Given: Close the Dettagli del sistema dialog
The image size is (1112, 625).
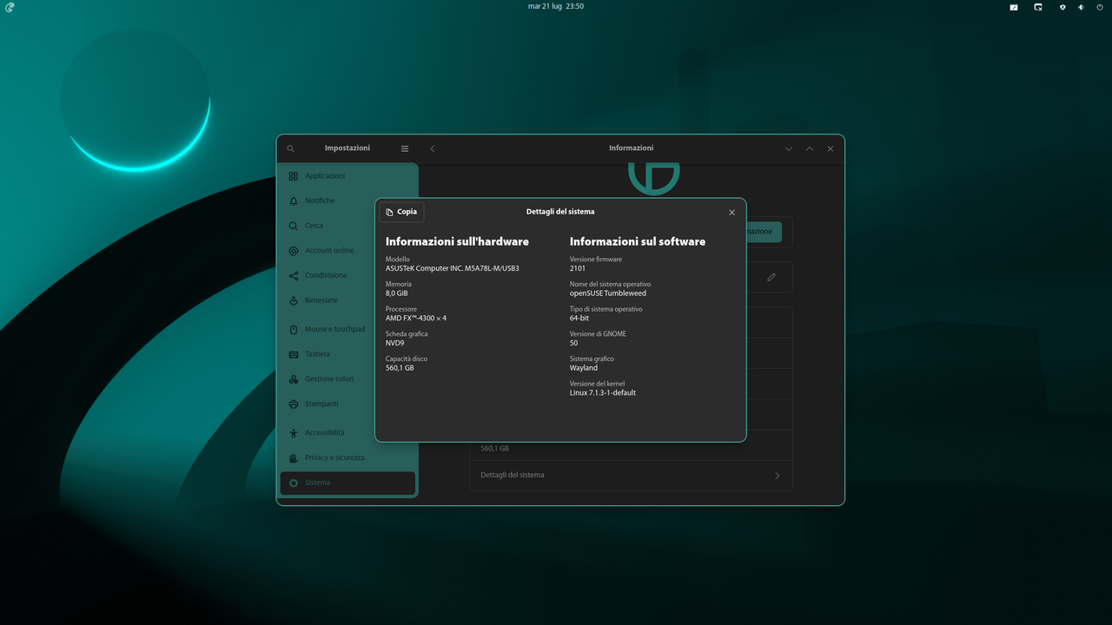Looking at the screenshot, I should point(731,212).
